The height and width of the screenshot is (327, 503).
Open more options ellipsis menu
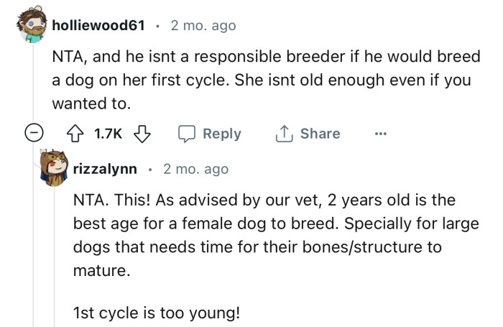pyautogui.click(x=379, y=134)
